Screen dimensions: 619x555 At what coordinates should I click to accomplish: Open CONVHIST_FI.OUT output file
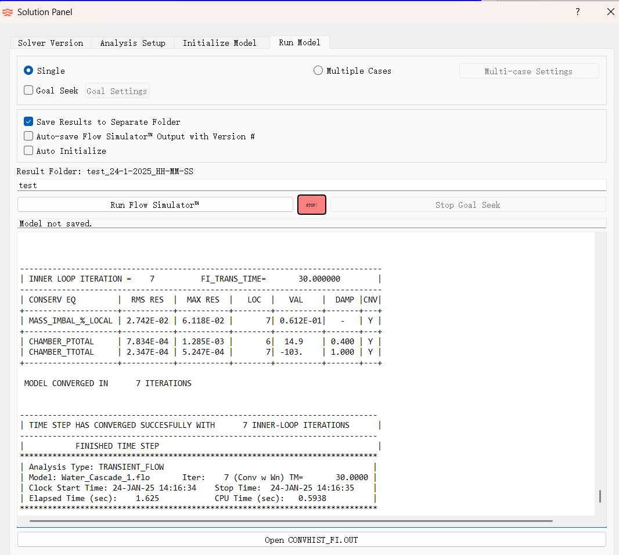click(311, 539)
